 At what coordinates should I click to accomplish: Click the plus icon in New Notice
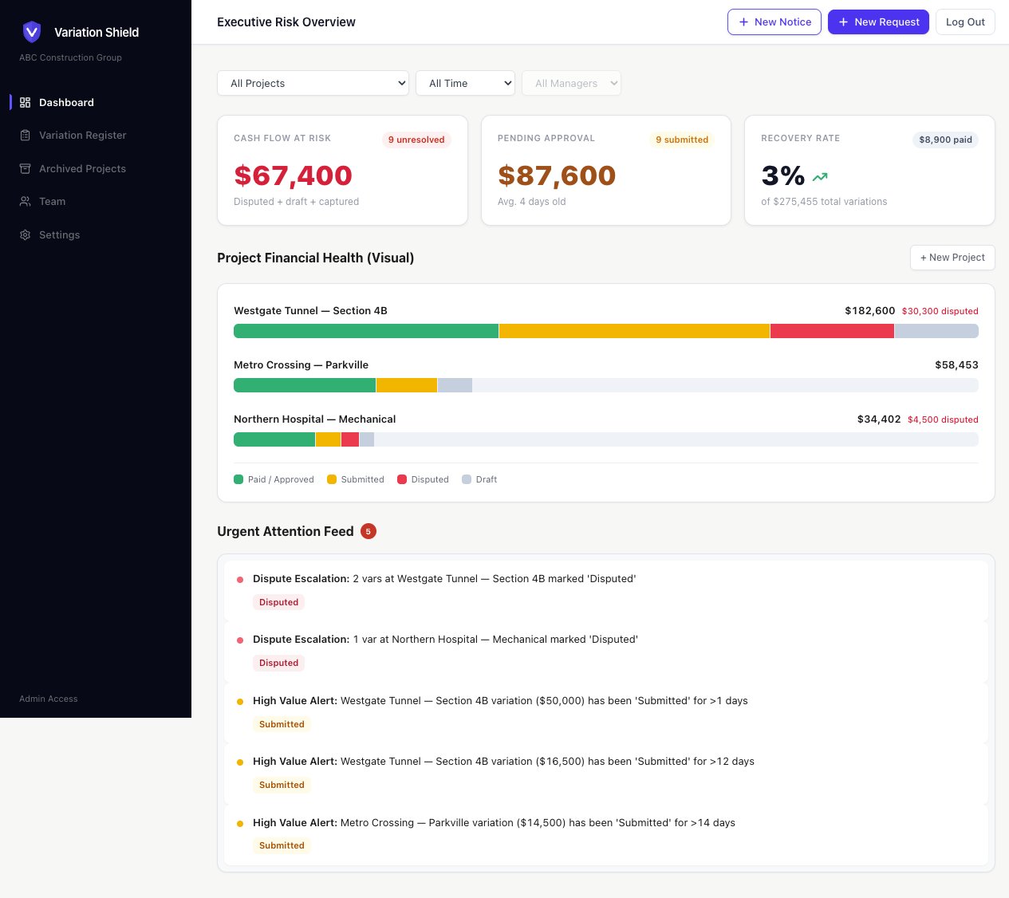742,22
